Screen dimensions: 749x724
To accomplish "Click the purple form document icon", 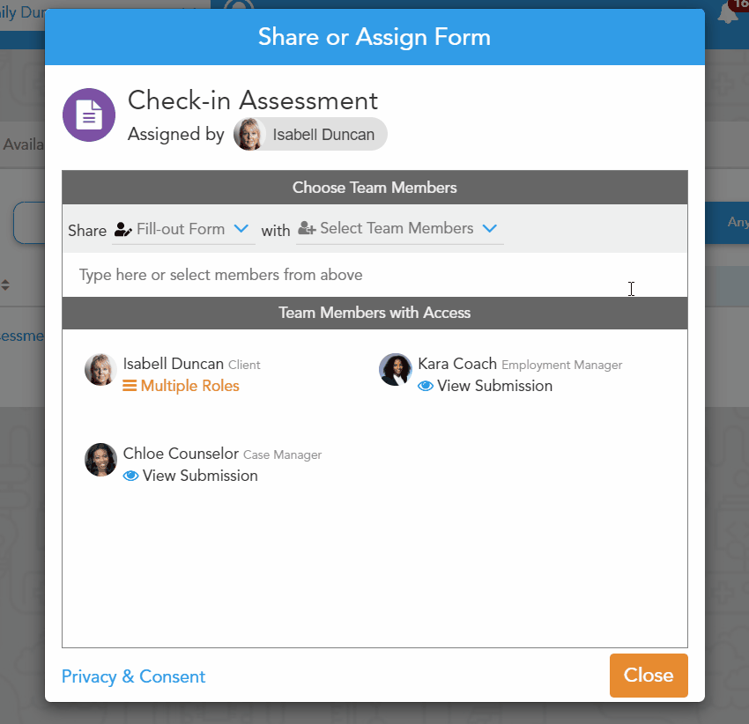I will (89, 115).
